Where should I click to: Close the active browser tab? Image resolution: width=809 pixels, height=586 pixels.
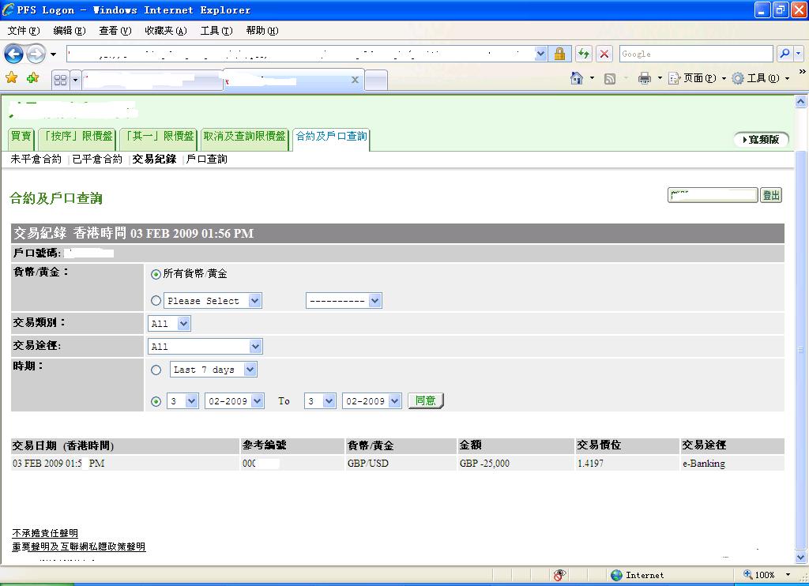355,80
